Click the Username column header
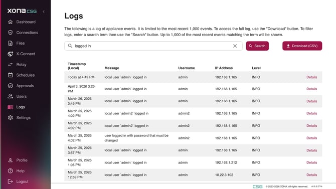This screenshot has width=336, height=189. pyautogui.click(x=187, y=68)
